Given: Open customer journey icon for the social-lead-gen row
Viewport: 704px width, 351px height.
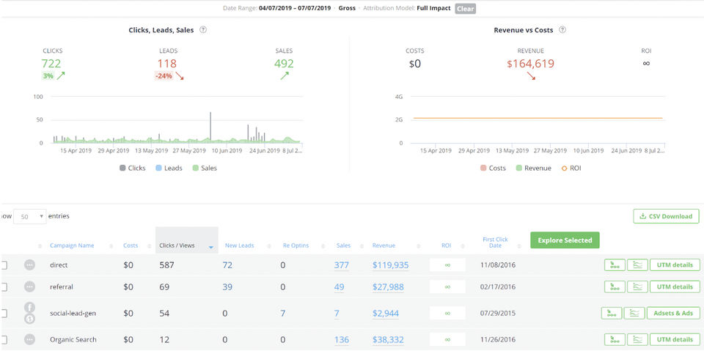Looking at the screenshot, I should (612, 313).
